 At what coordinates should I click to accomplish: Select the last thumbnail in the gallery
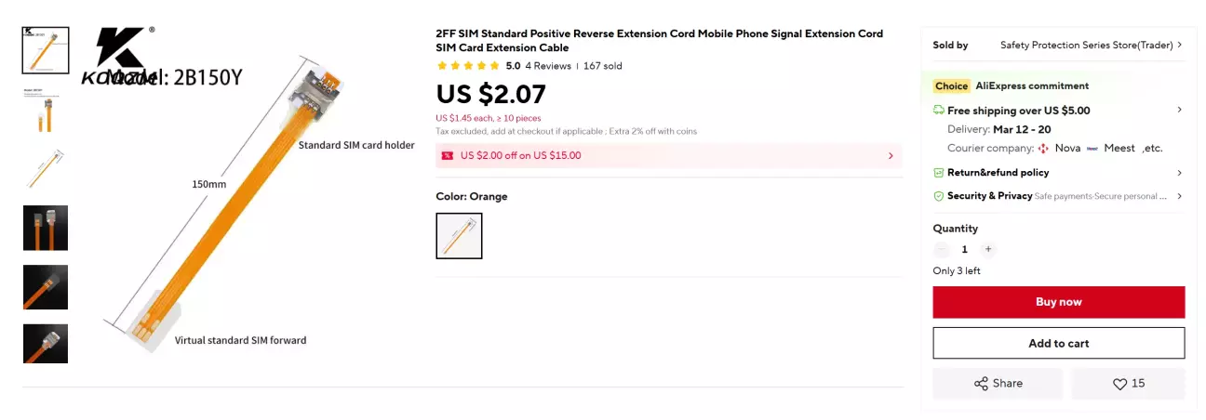click(46, 343)
